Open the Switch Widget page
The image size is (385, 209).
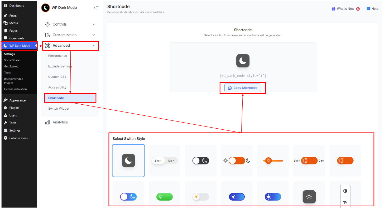[x=59, y=109]
